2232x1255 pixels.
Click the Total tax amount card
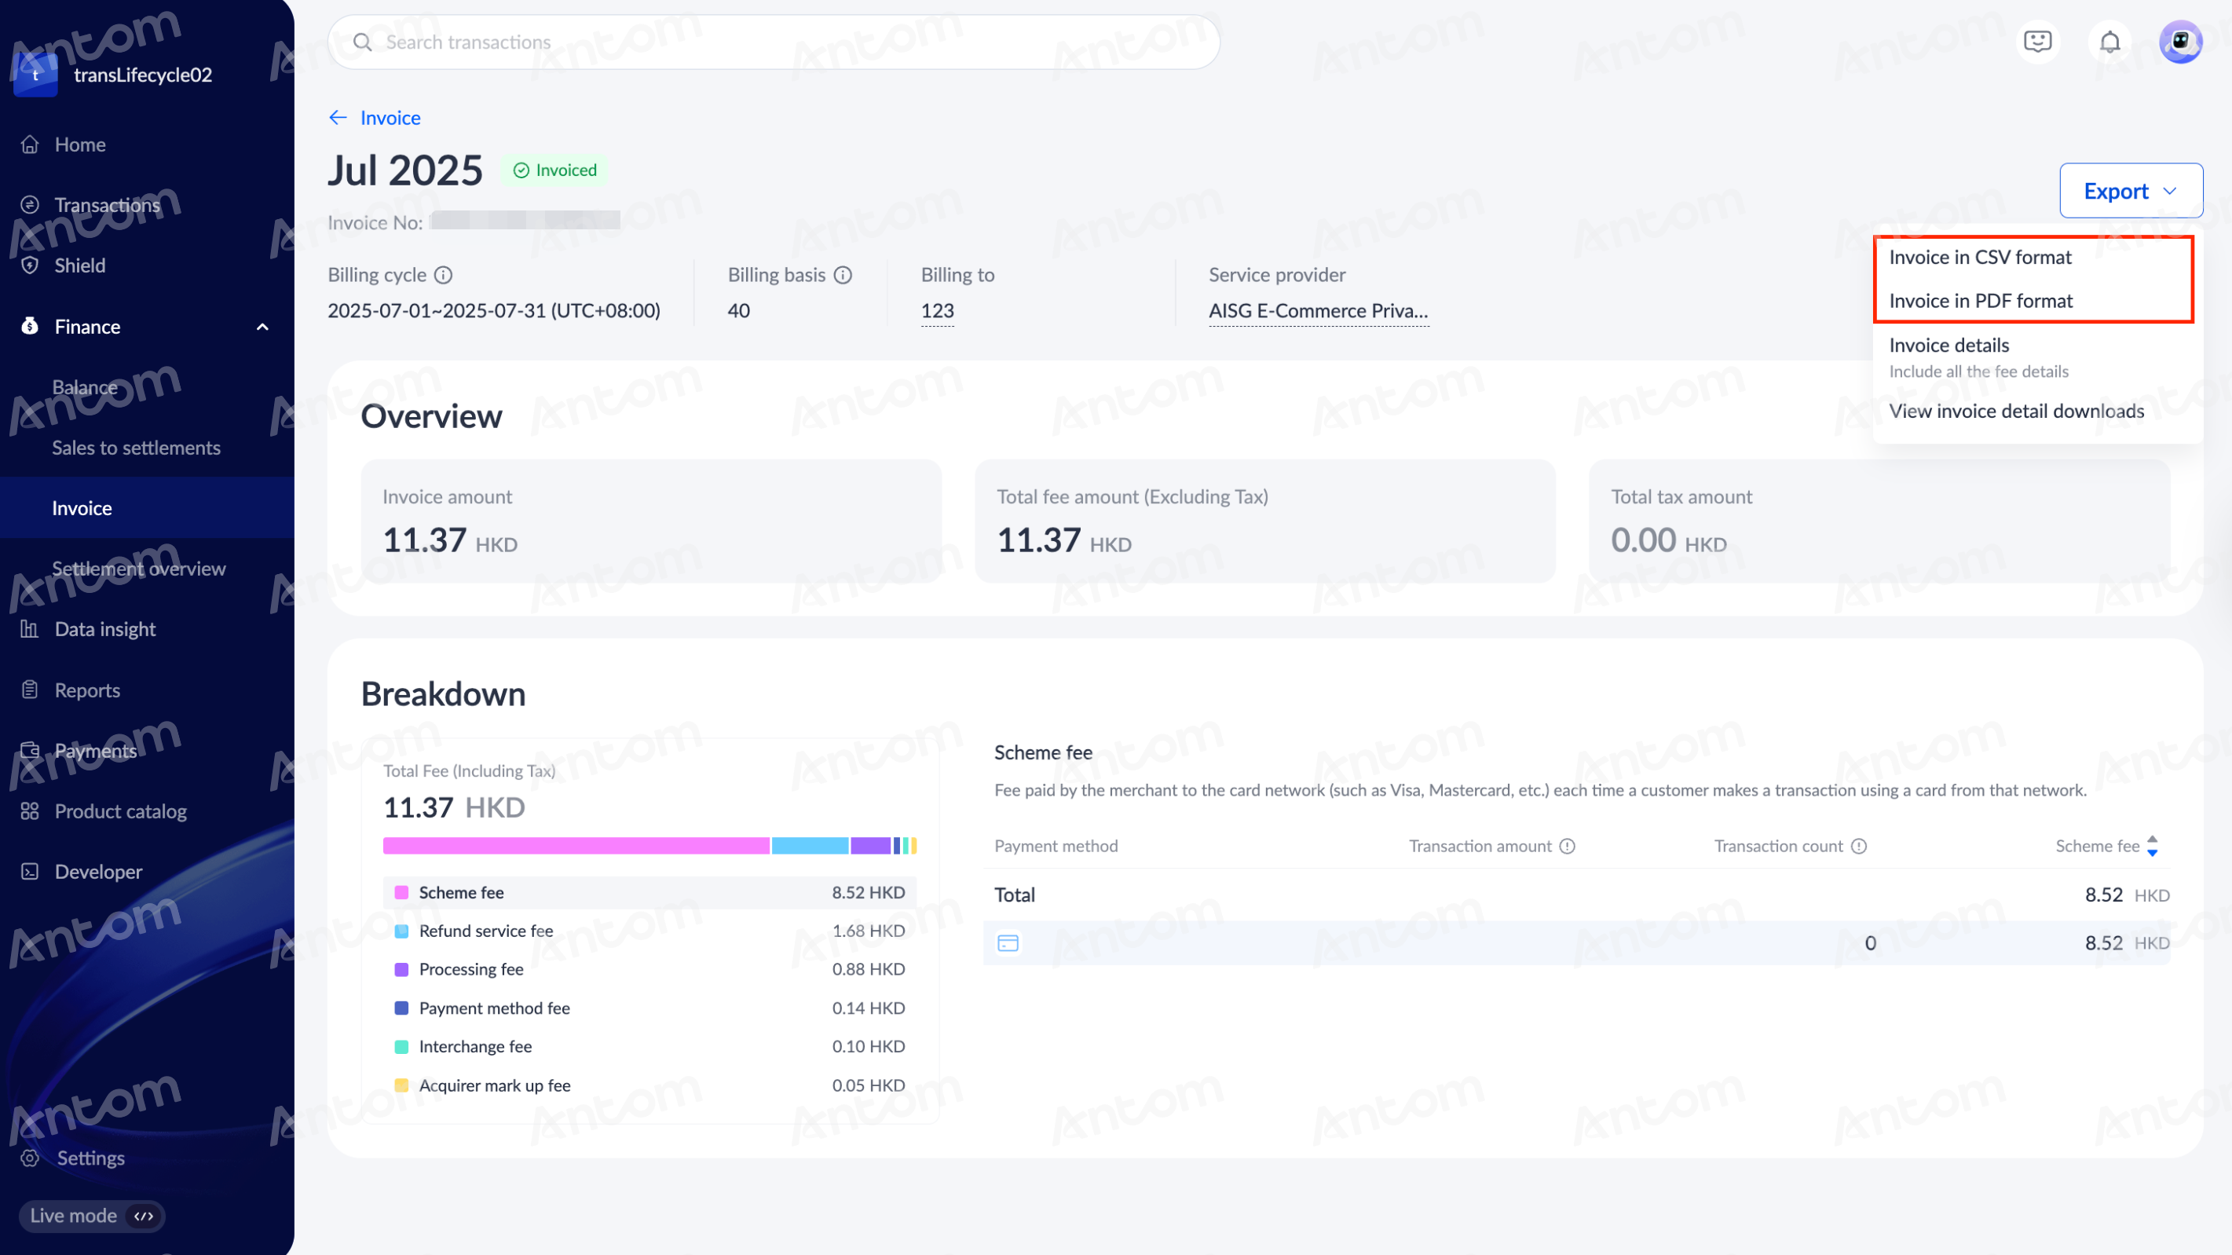[x=1879, y=521]
